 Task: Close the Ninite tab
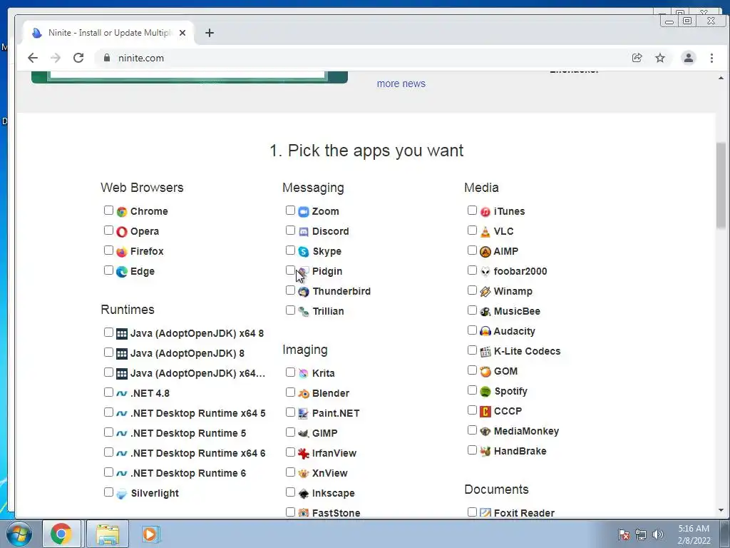[182, 33]
